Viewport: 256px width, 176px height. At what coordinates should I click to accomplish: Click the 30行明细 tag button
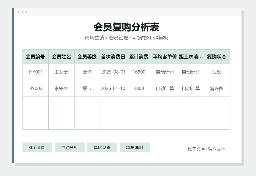coord(37,148)
